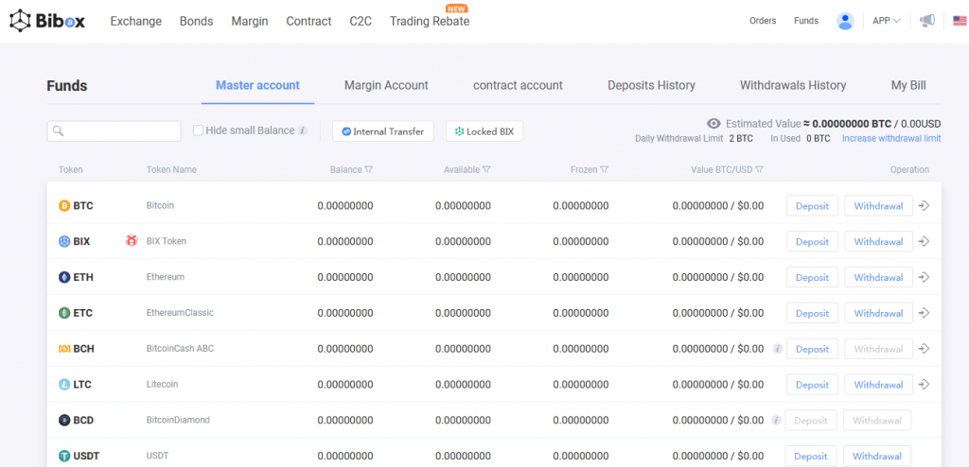Click Deposit for USDT
Screen dimensions: 969x467
pos(811,457)
